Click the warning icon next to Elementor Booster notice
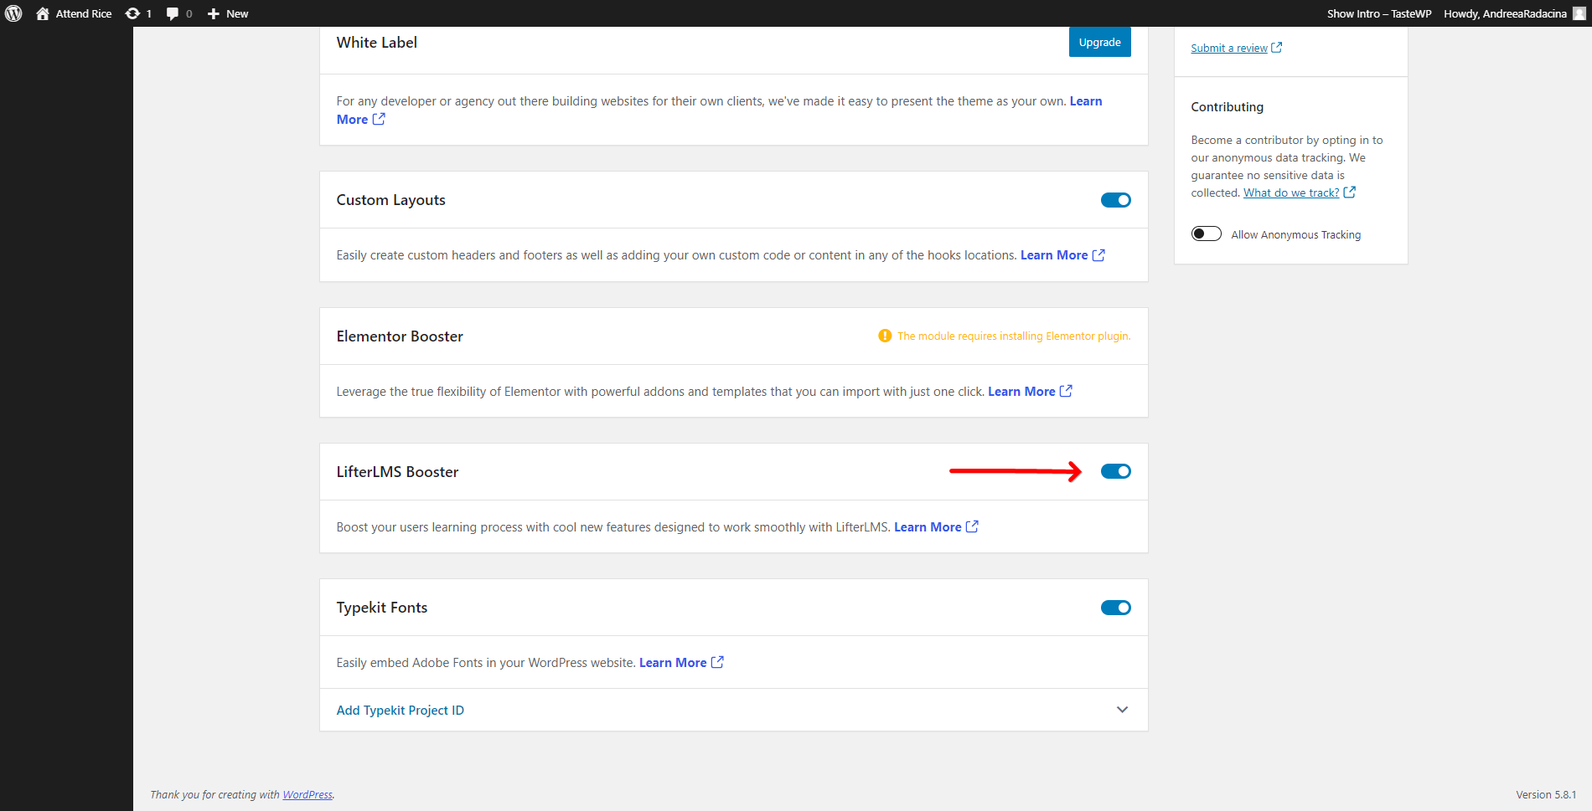Screen dimensions: 1592x811 click(885, 336)
